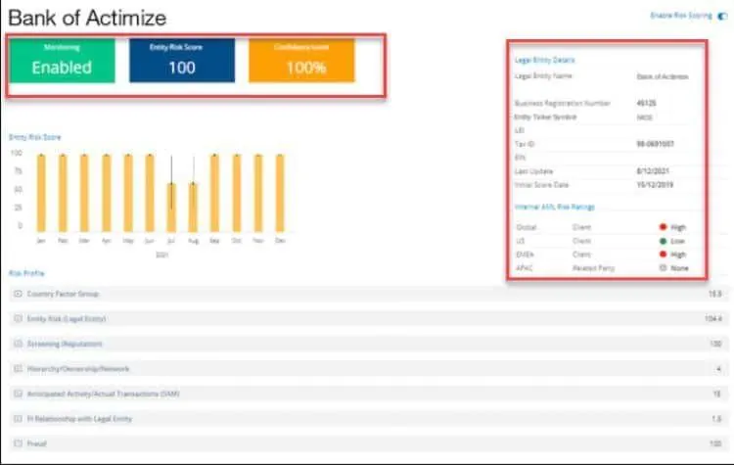Click the green Monitoring Enabled tile
This screenshot has width=734, height=465.
[62, 61]
